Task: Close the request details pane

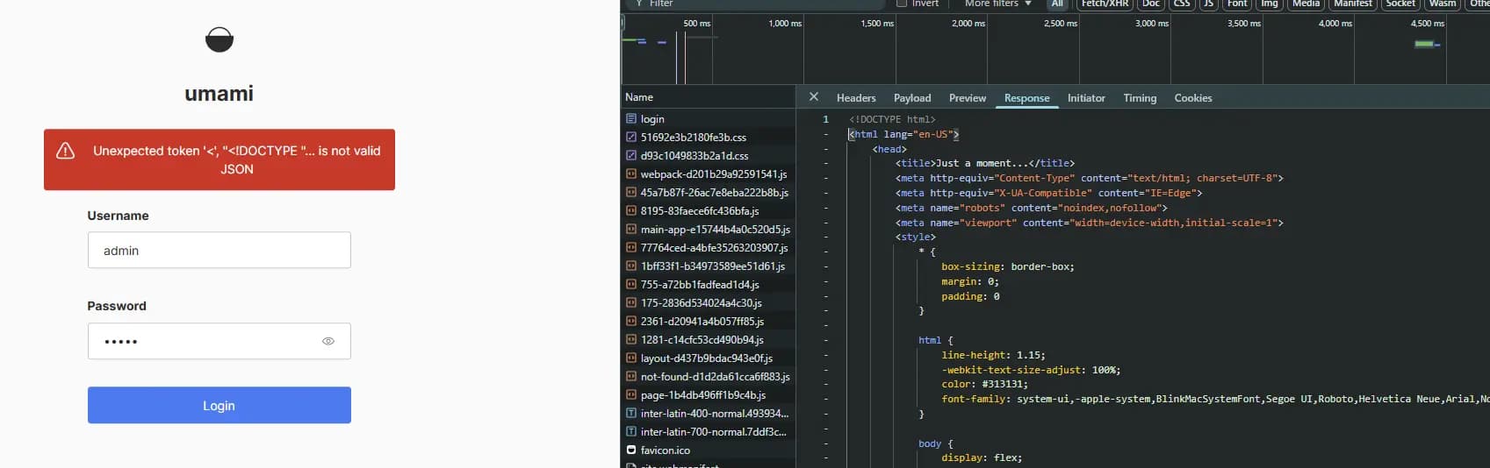Action: 814,97
